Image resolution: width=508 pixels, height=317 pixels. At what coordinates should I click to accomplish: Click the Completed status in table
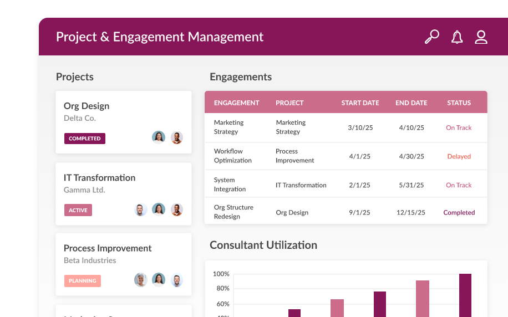point(459,212)
